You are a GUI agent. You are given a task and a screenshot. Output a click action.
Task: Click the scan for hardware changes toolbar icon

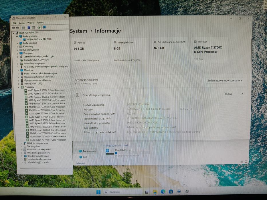pos(39,27)
